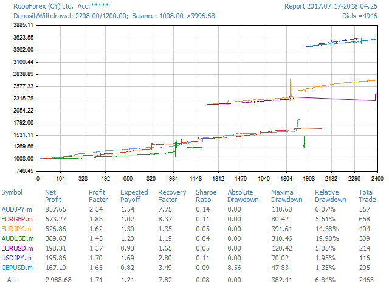Click the Total Trade column header
This screenshot has width=389, height=292.
click(367, 196)
